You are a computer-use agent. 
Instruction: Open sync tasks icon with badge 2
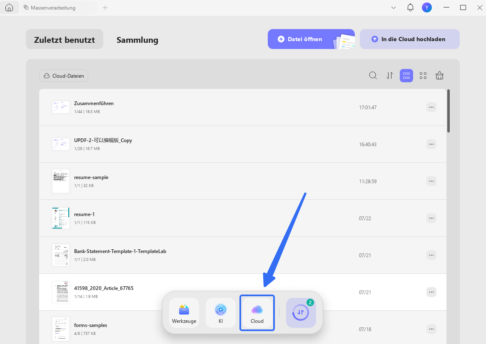(x=301, y=312)
